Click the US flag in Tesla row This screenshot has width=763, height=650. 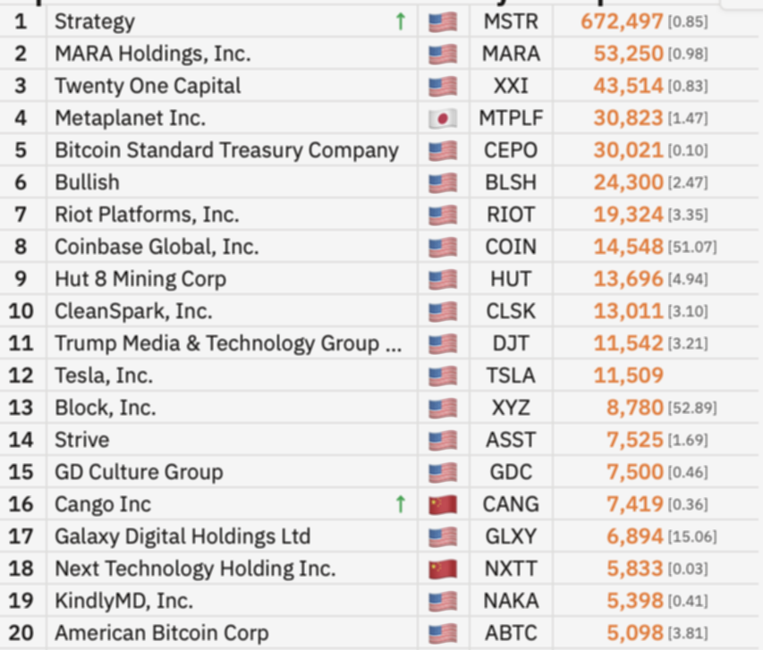443,376
